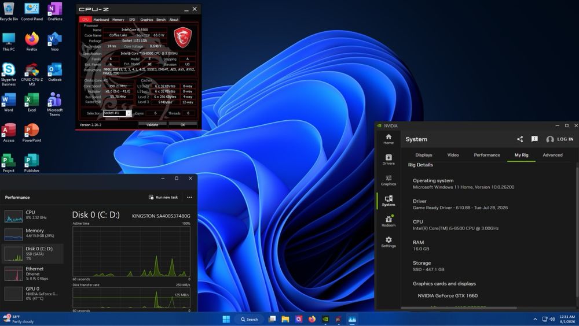Image resolution: width=579 pixels, height=326 pixels.
Task: Select System in NVIDIA sidebar
Action: (389, 201)
